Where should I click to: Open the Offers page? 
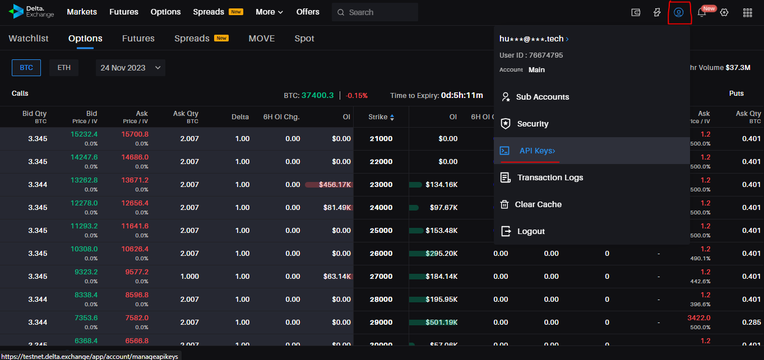pyautogui.click(x=308, y=12)
